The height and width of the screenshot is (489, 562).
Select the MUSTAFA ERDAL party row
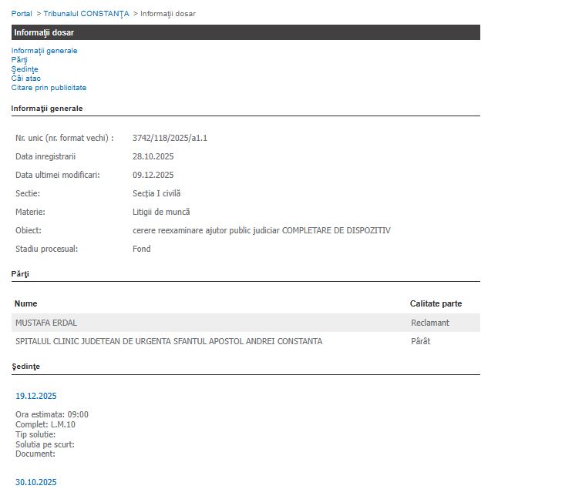46,323
